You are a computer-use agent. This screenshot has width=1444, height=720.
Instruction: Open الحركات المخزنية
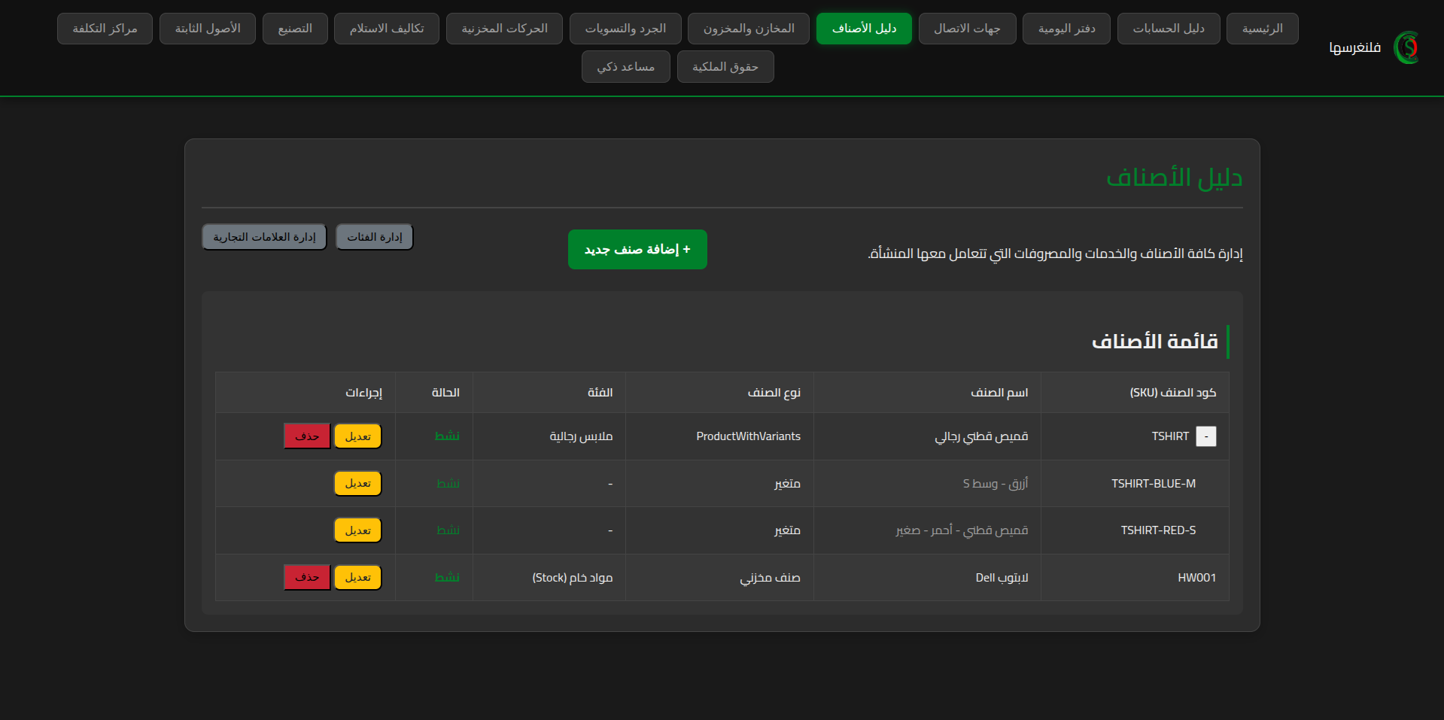point(503,28)
